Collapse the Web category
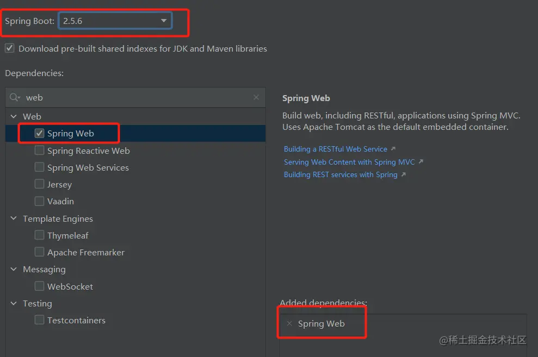Image resolution: width=538 pixels, height=357 pixels. 14,116
